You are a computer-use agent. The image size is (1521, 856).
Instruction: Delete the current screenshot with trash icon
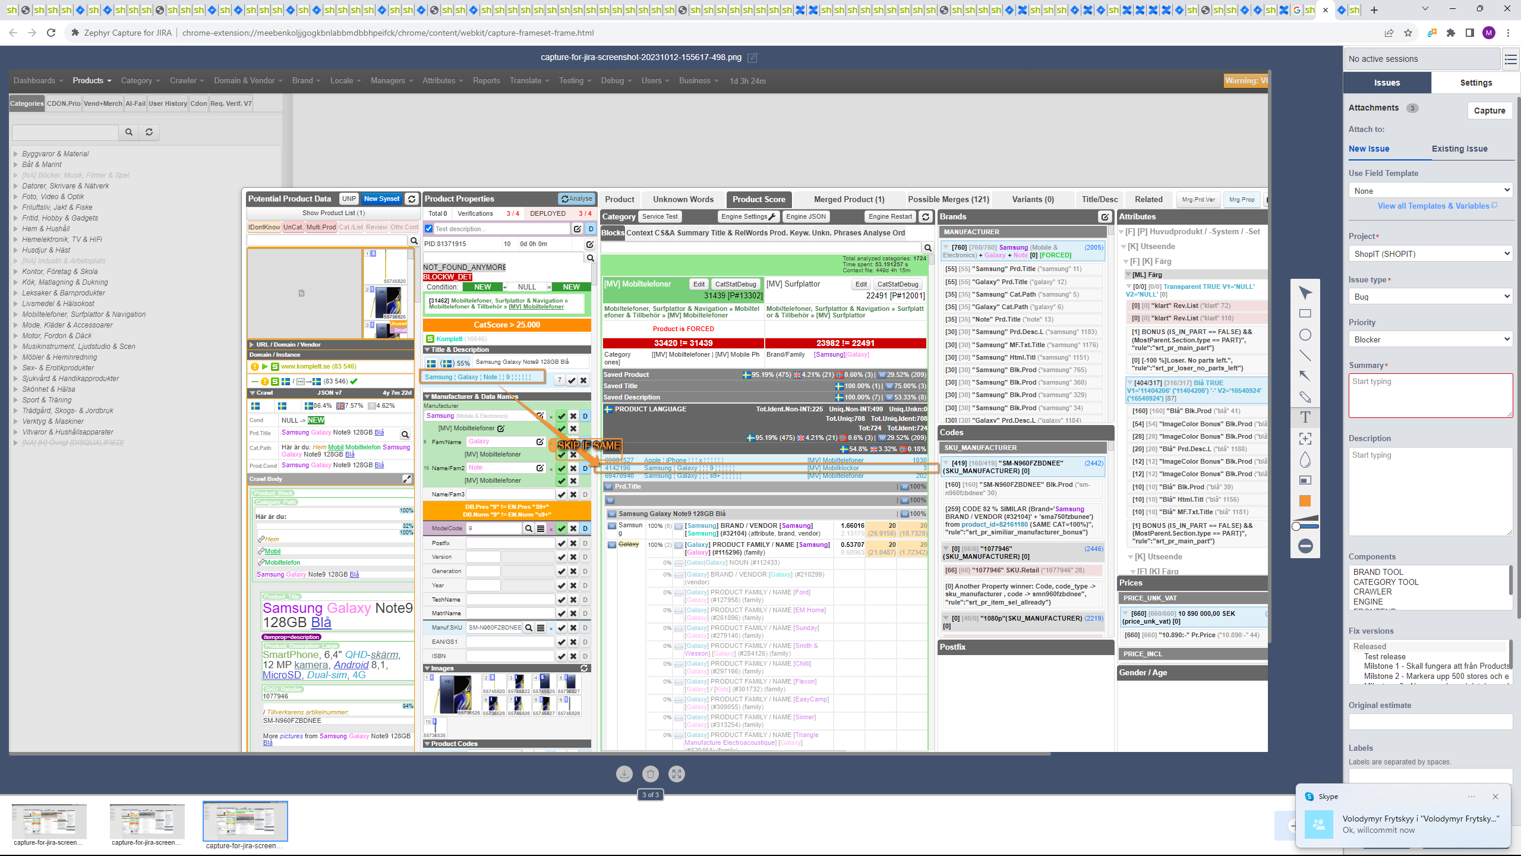point(651,774)
